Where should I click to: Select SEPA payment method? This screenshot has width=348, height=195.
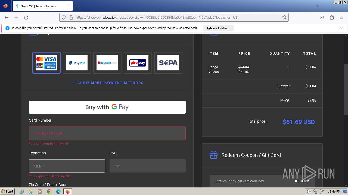[168, 63]
